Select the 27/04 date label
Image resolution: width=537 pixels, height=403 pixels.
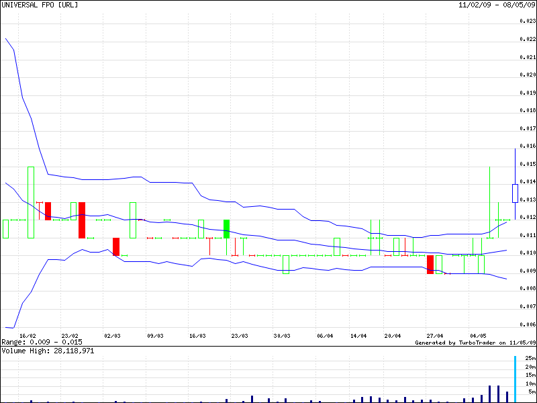click(x=435, y=336)
